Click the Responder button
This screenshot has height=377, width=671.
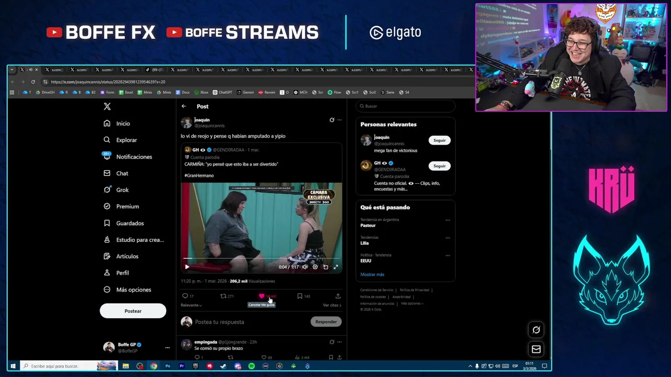pos(326,322)
